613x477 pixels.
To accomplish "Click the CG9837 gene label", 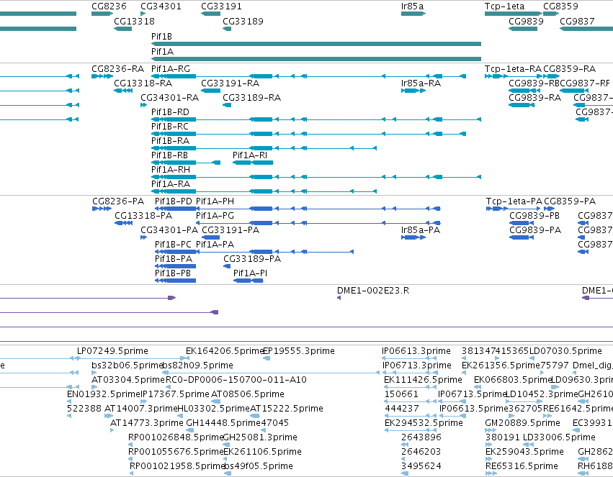I will [577, 21].
